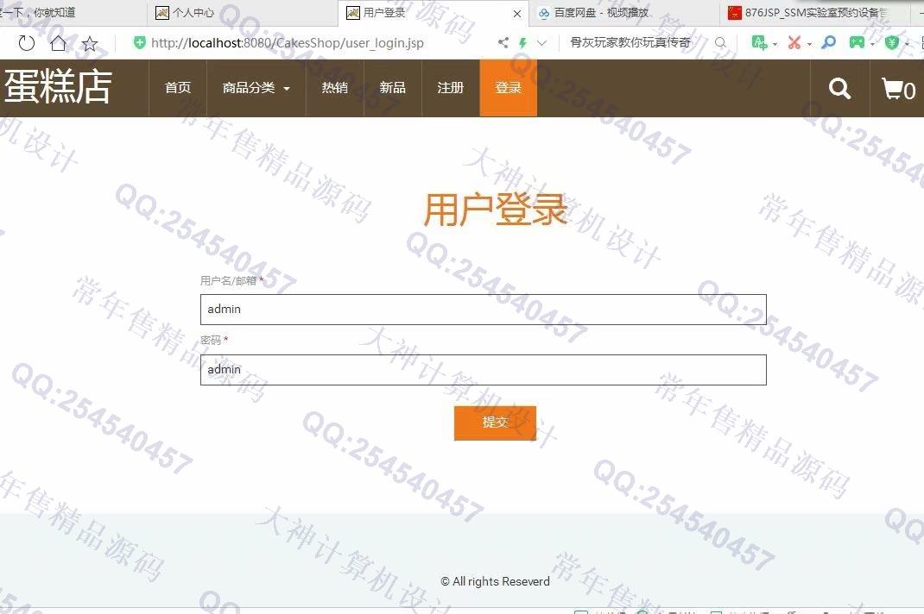The height and width of the screenshot is (614, 924).
Task: Click the orange 提交 button
Action: point(495,423)
